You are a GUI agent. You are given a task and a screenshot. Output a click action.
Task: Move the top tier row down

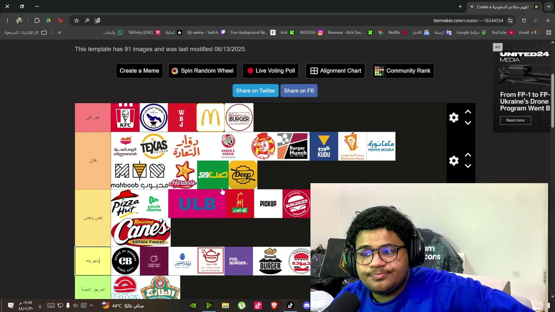468,123
